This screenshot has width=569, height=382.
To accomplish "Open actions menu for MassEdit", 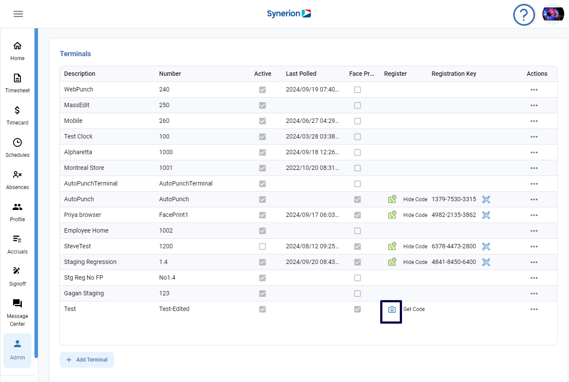I will [x=534, y=105].
